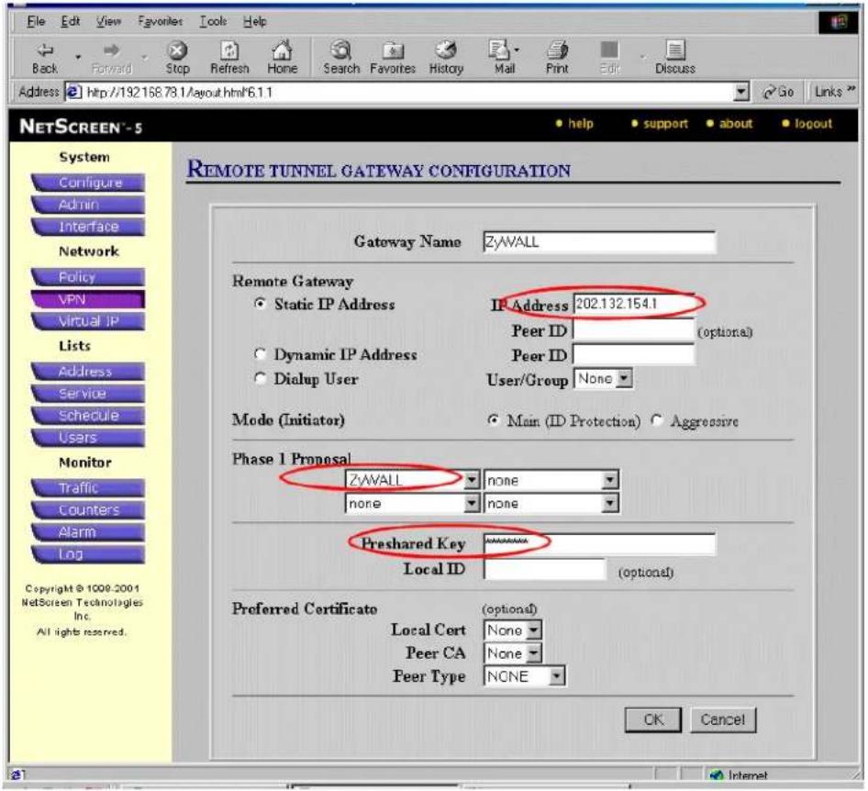Screen dimensions: 868x791
Task: Open the User/Group None dropdown
Action: point(625,379)
